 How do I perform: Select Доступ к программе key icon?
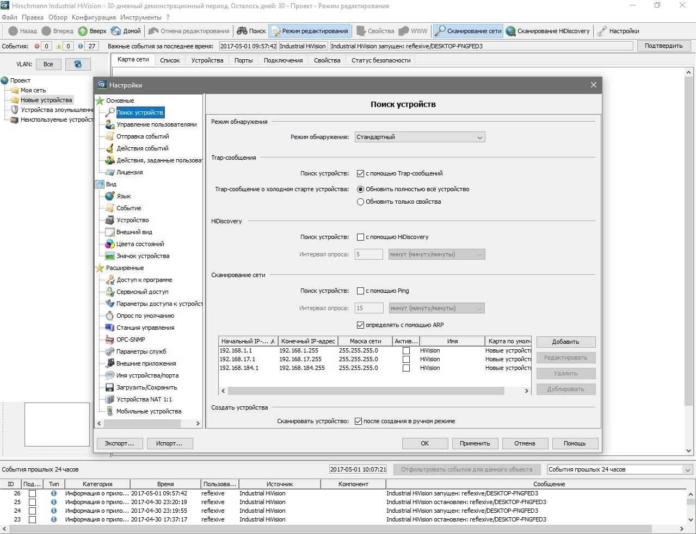click(x=110, y=280)
